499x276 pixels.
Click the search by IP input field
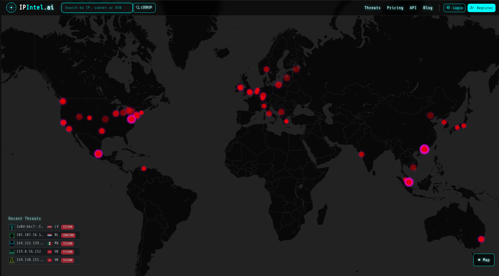(x=97, y=8)
